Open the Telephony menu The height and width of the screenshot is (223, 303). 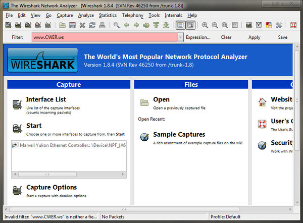(x=132, y=15)
